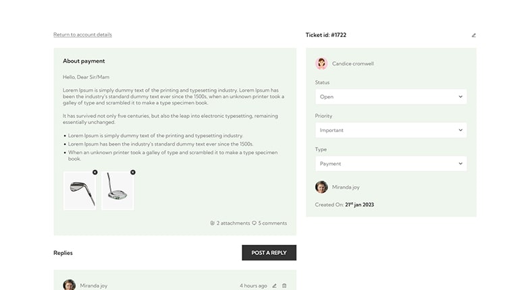Image resolution: width=530 pixels, height=290 pixels.
Task: Open the Status dropdown showing Open
Action: (391, 96)
